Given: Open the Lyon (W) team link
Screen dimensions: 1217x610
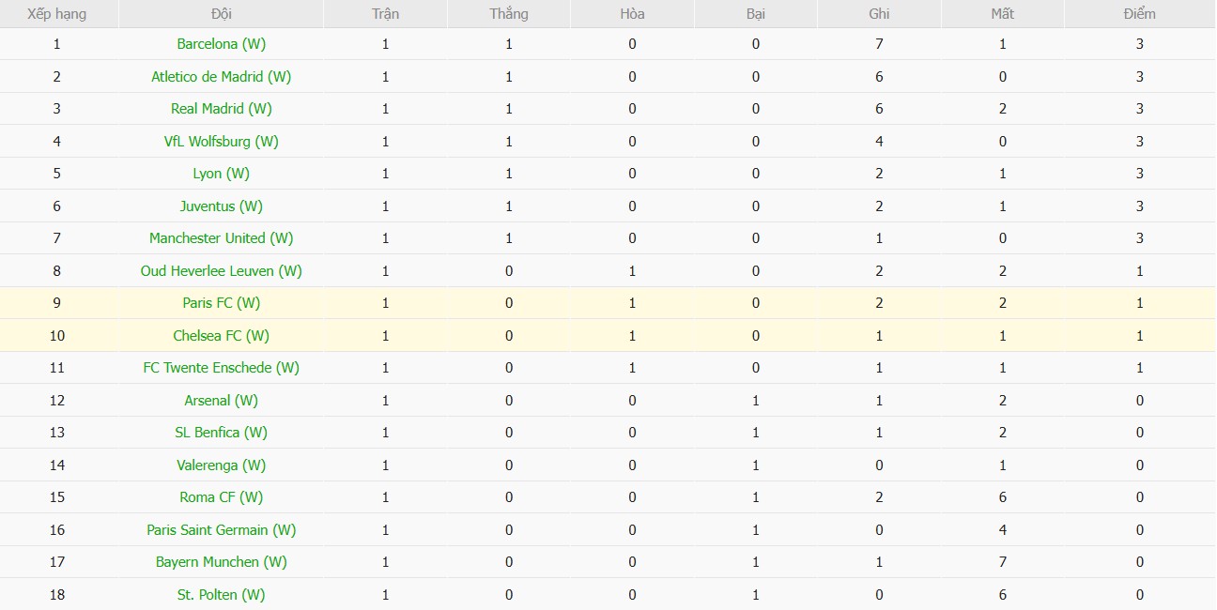Looking at the screenshot, I should (x=221, y=174).
